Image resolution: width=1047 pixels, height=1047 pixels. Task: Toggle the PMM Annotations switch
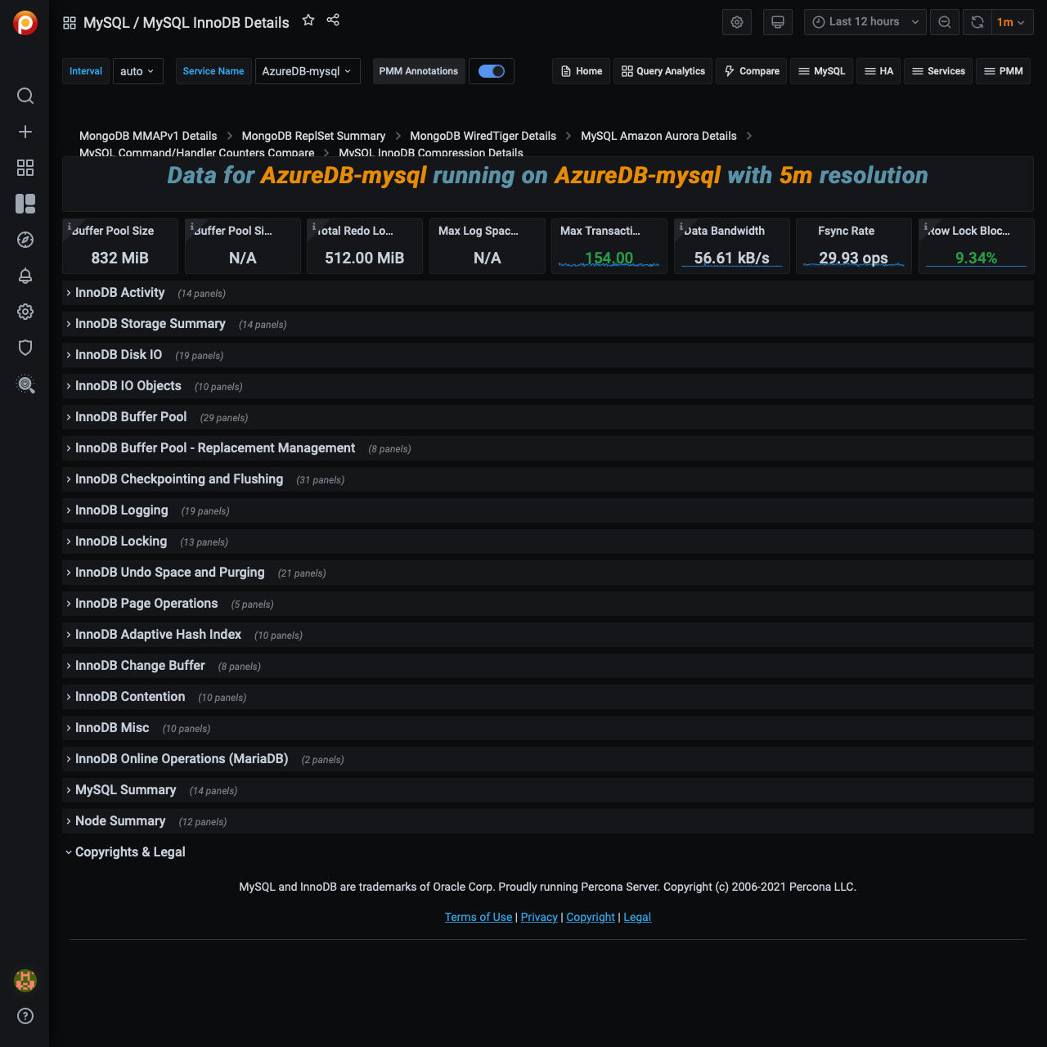pos(492,71)
